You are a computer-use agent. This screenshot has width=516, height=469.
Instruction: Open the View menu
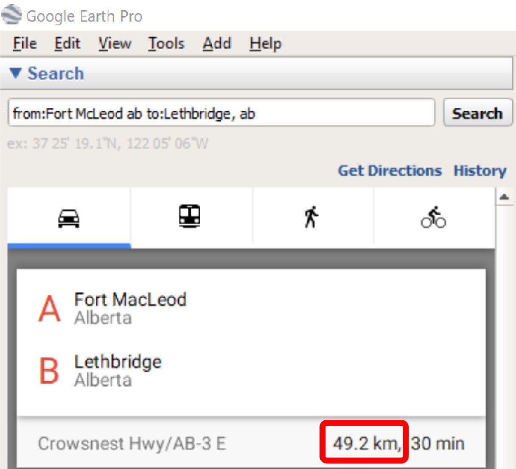click(x=115, y=44)
